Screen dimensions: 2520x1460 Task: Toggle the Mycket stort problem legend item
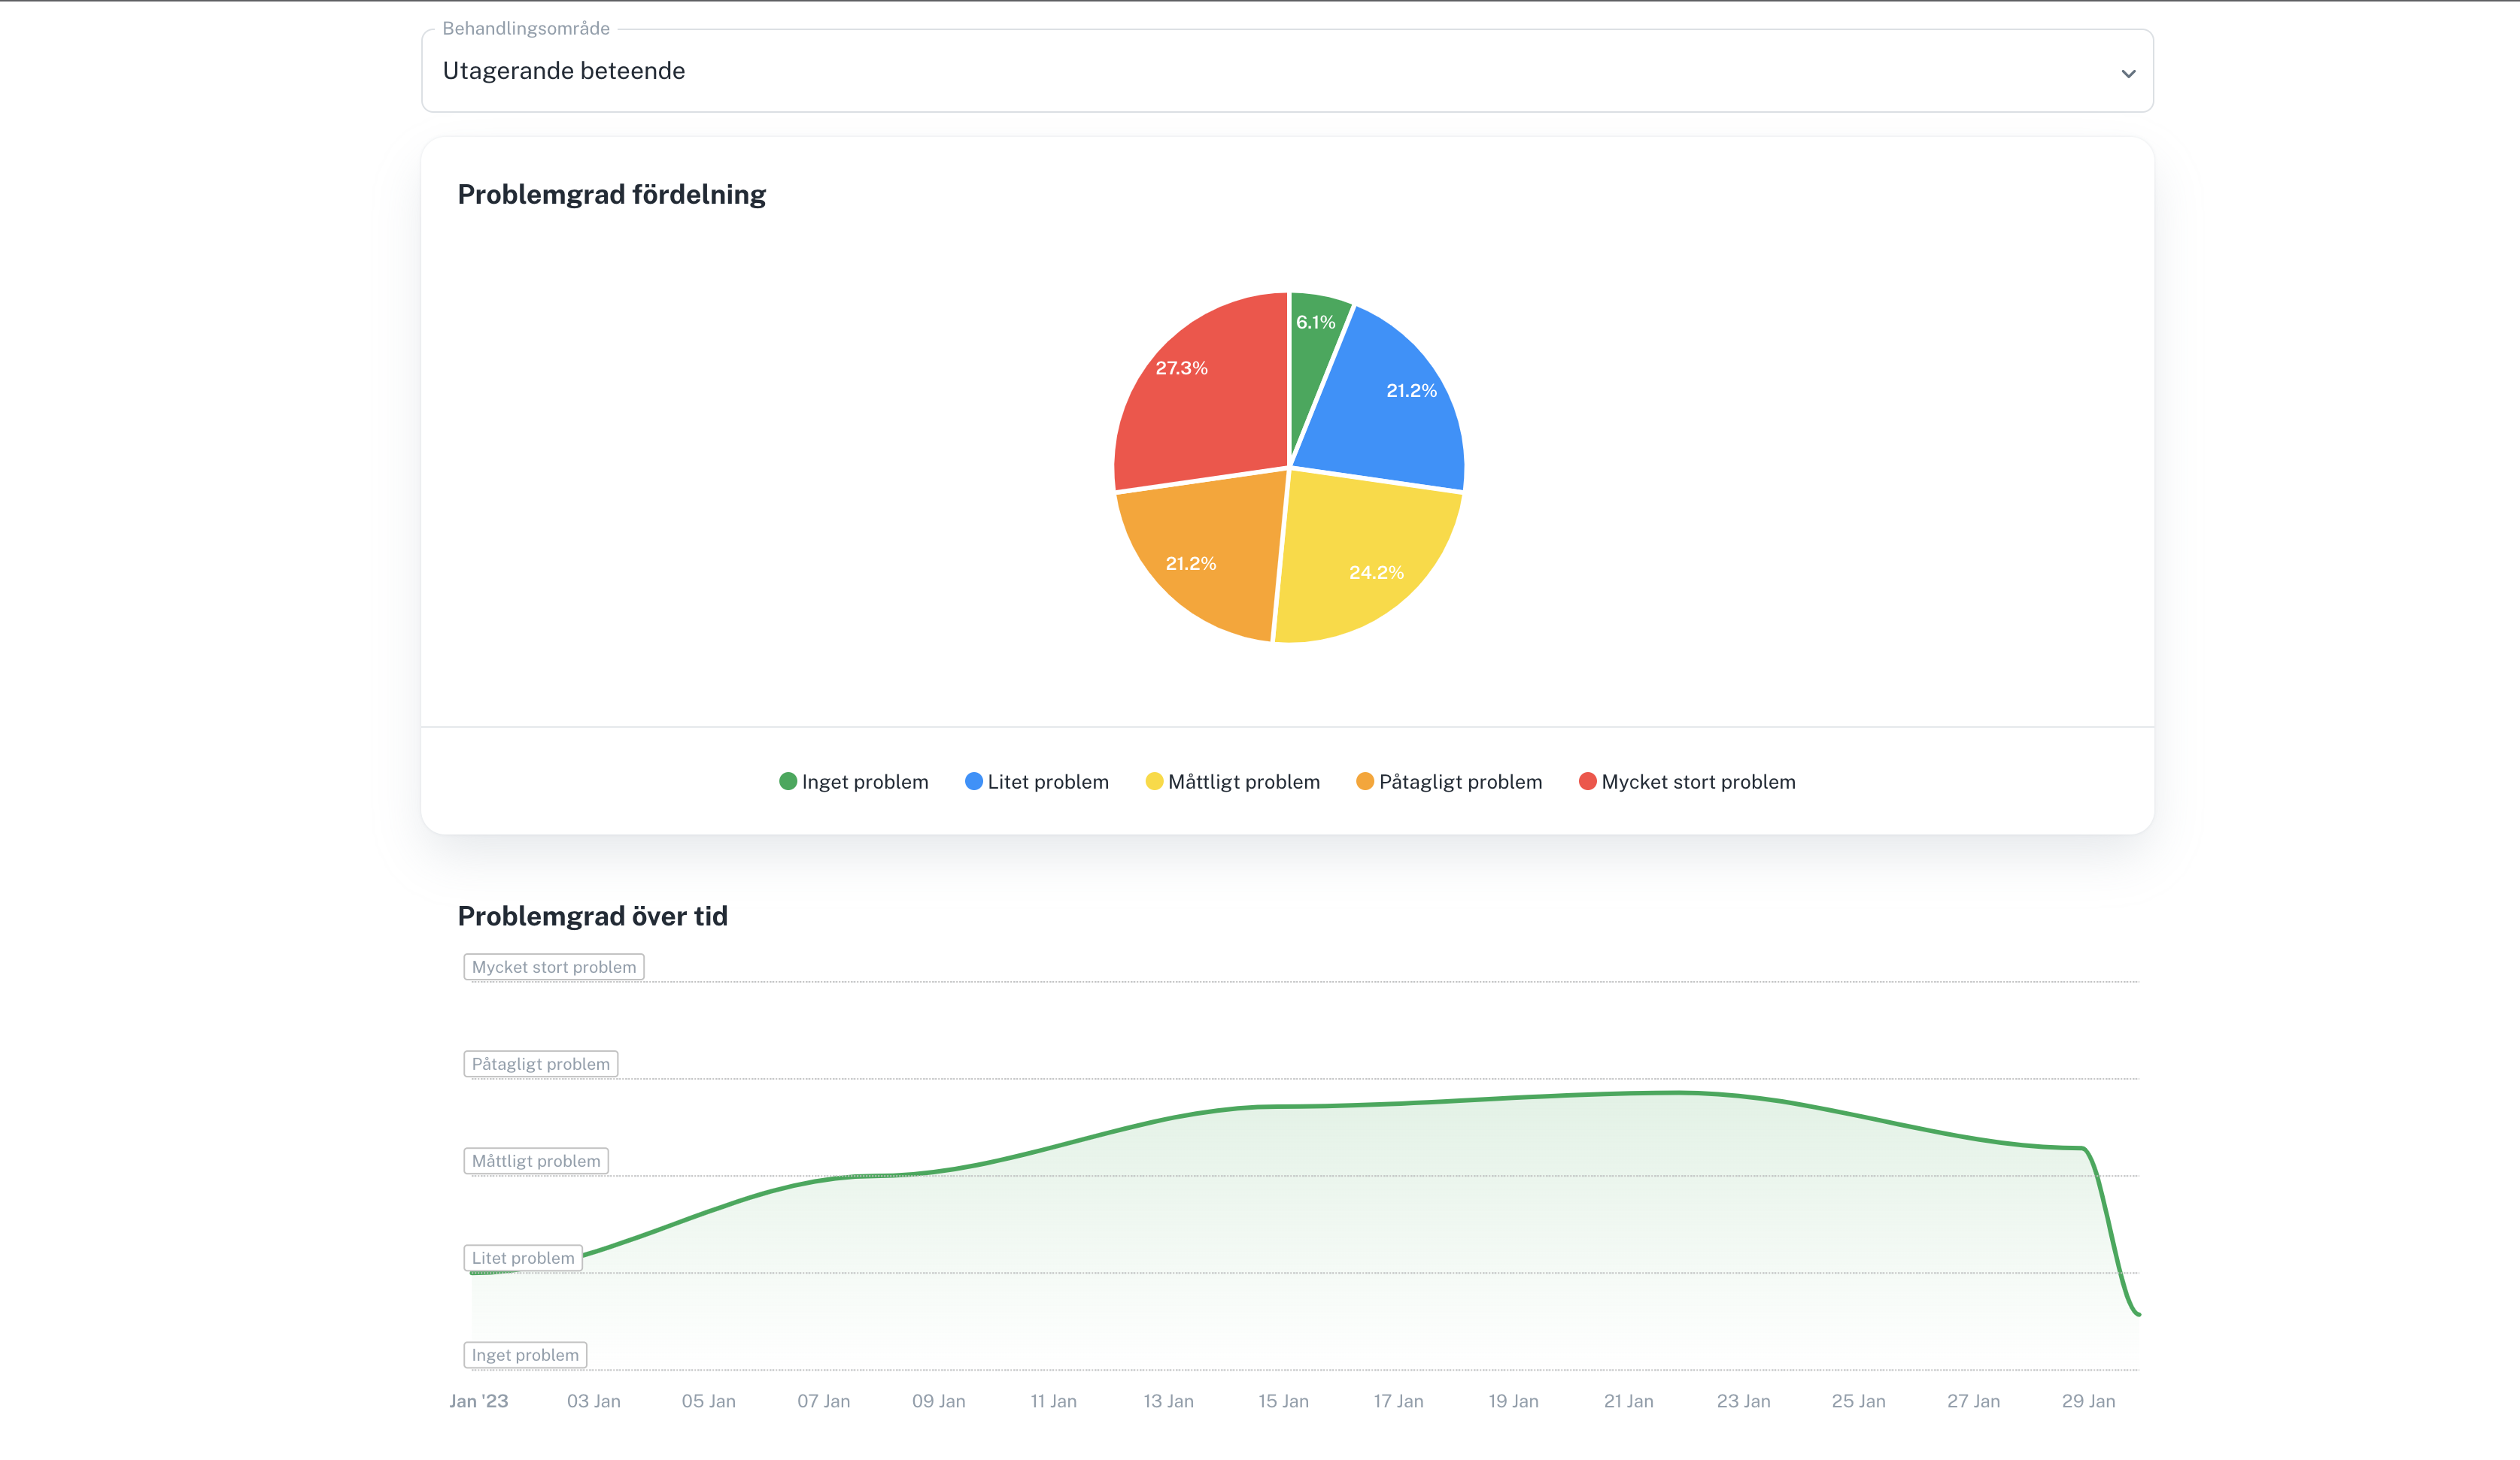click(1687, 781)
